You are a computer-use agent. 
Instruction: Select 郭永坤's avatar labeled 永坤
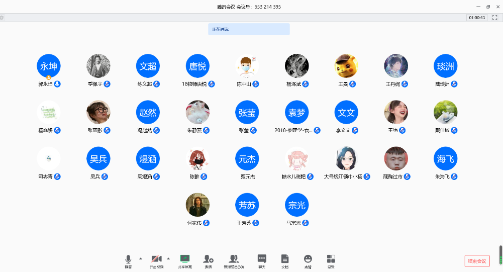49,66
